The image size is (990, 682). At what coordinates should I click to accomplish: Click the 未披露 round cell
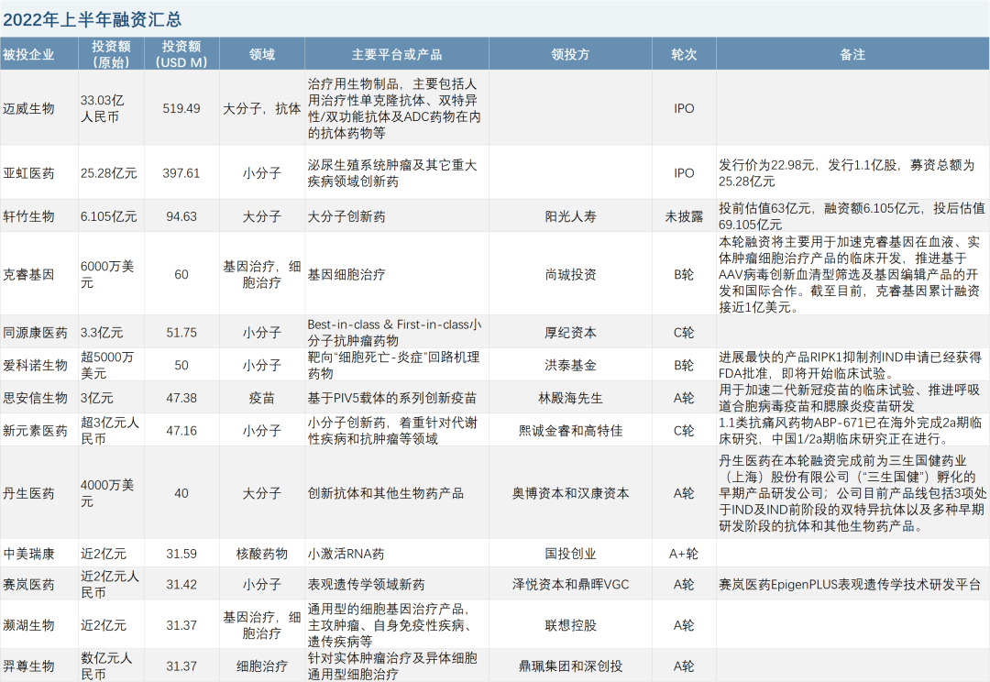tap(684, 216)
